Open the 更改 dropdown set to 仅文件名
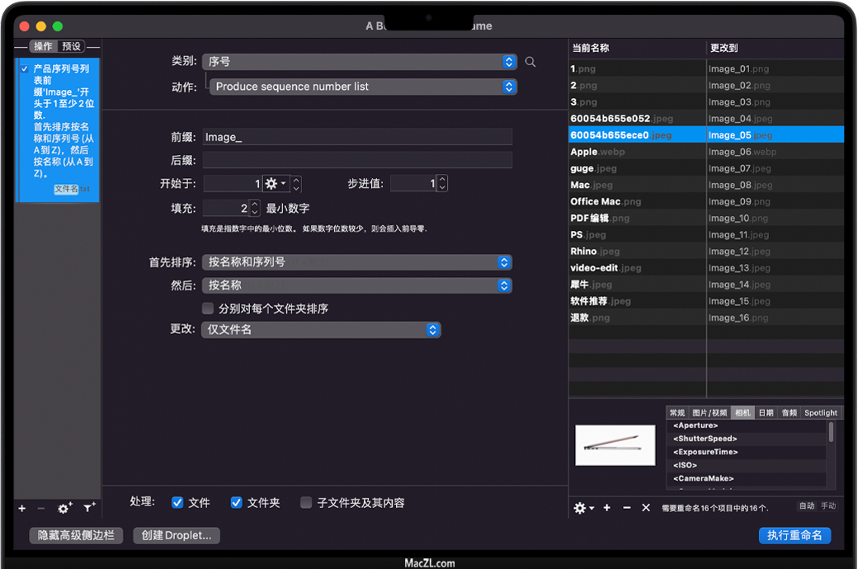The image size is (858, 569). (321, 330)
